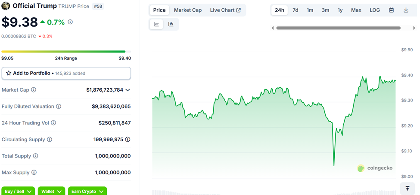Expand the Market Cap value chevron

[x=128, y=90]
